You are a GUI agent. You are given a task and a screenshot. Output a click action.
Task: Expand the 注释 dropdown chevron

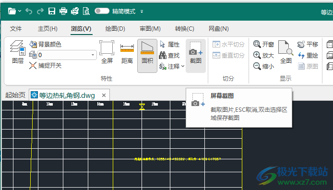pyautogui.click(x=183, y=66)
